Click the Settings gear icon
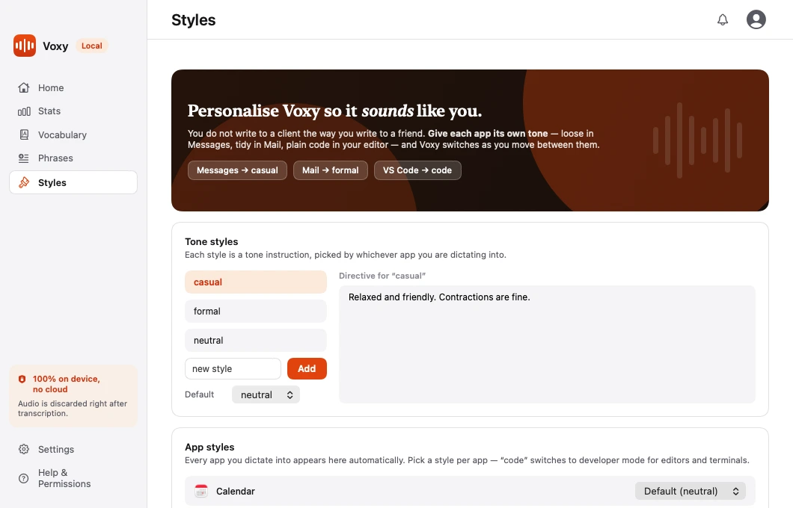793x508 pixels. tap(24, 449)
